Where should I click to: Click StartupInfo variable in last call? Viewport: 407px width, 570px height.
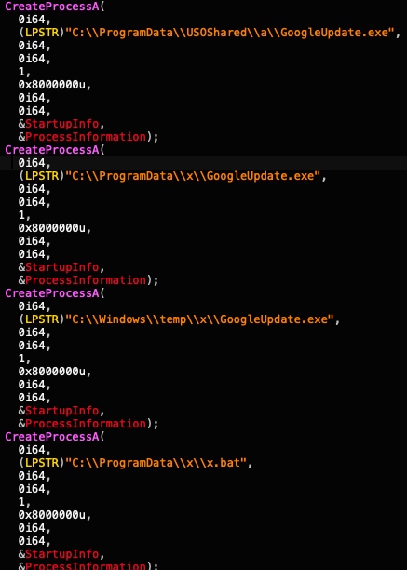[x=61, y=554]
